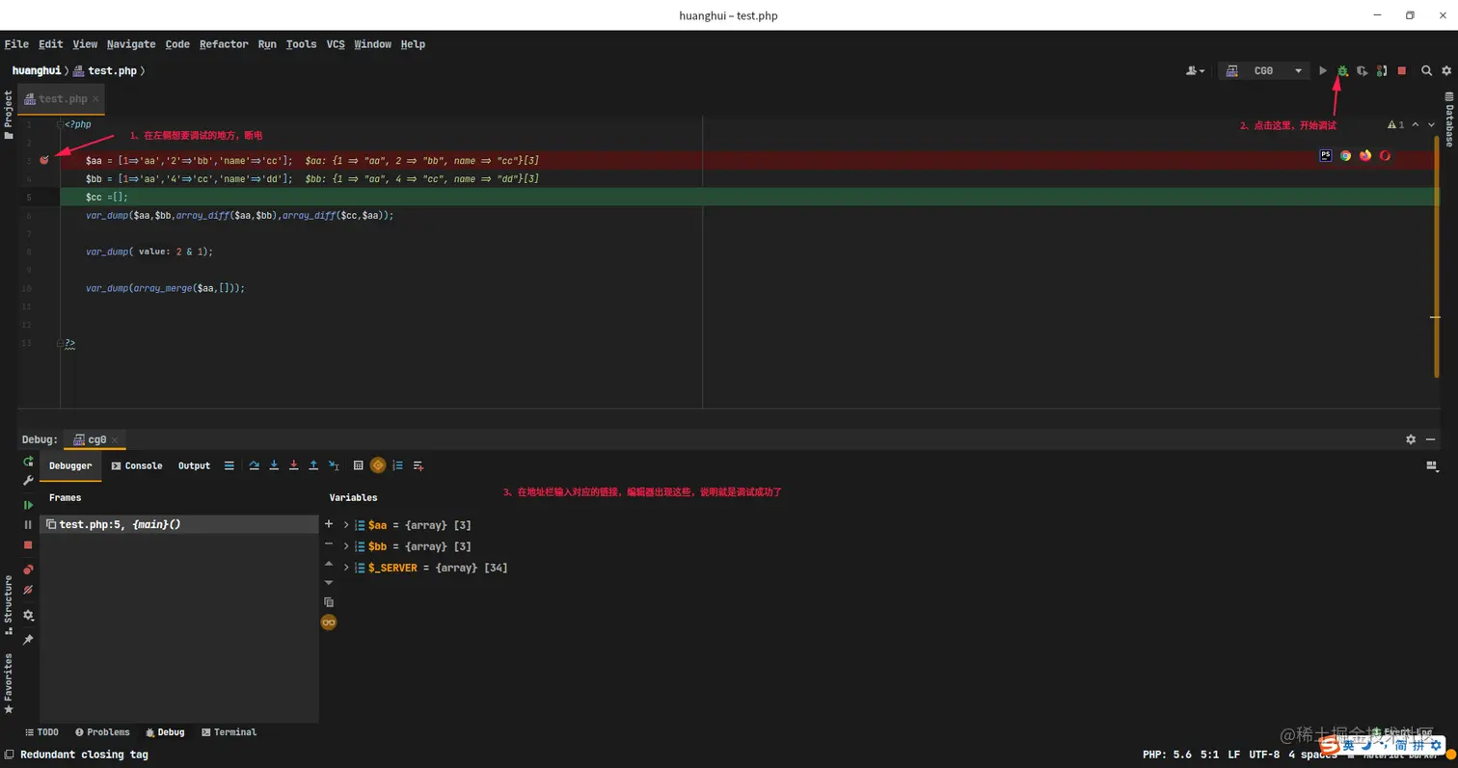Click the inspection warning count indicator
This screenshot has width=1458, height=768.
pos(1395,124)
